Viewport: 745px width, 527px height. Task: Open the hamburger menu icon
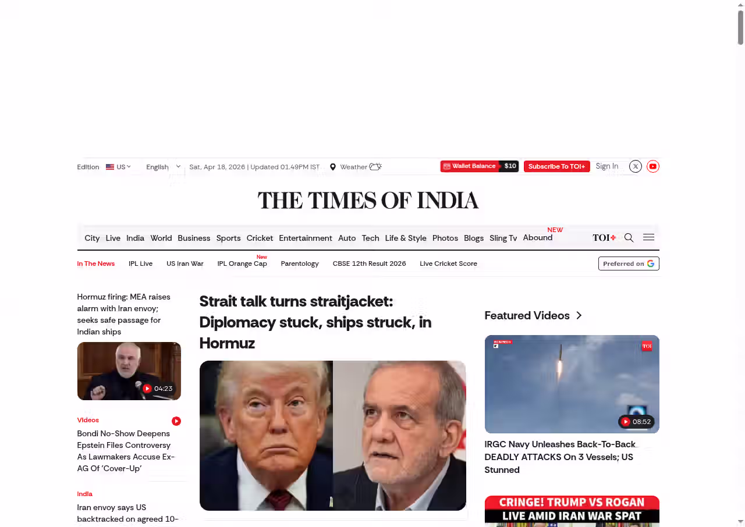(648, 237)
